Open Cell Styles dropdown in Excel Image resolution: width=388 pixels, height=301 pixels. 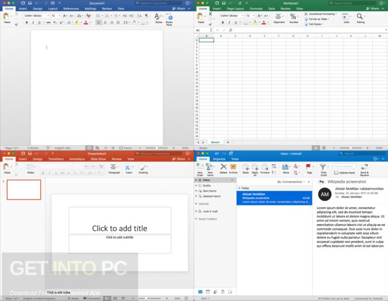[x=314, y=24]
